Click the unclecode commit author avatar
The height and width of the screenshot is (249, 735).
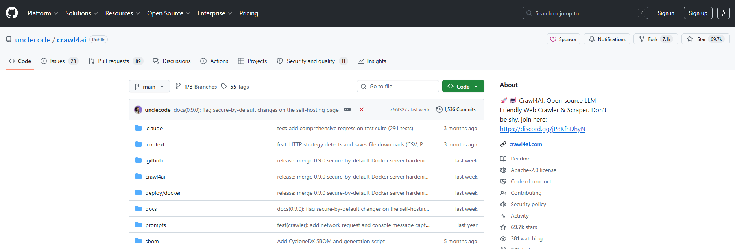[138, 110]
